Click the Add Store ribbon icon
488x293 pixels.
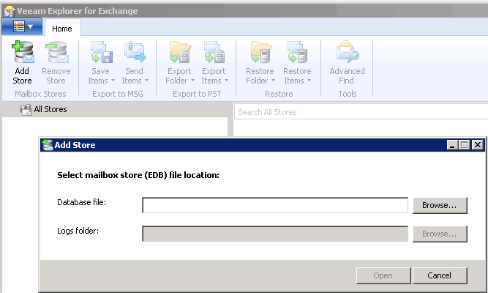[23, 52]
